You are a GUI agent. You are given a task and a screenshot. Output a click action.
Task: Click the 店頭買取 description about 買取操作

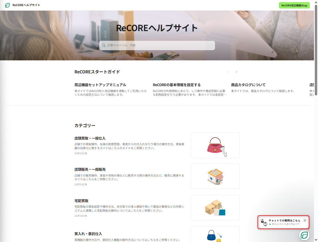[x=129, y=146]
